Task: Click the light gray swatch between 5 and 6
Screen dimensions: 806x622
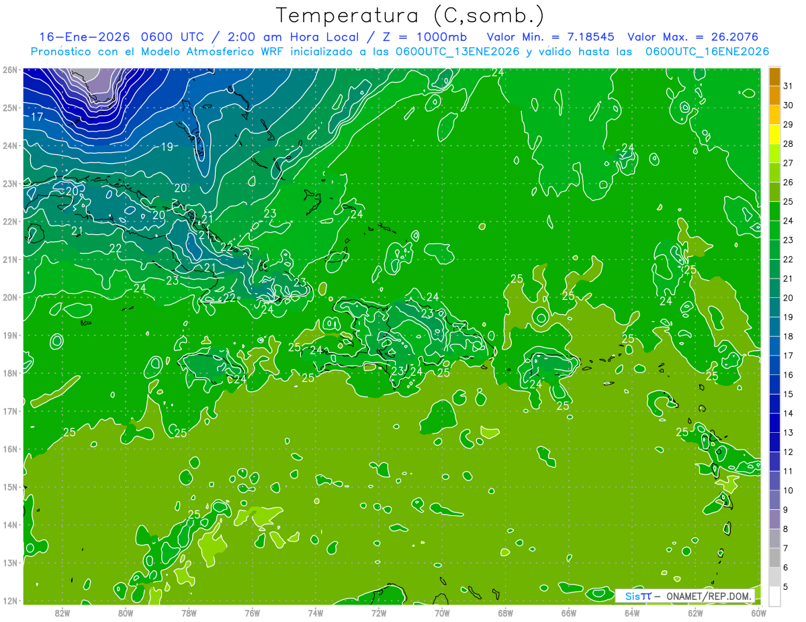Action: tap(774, 577)
